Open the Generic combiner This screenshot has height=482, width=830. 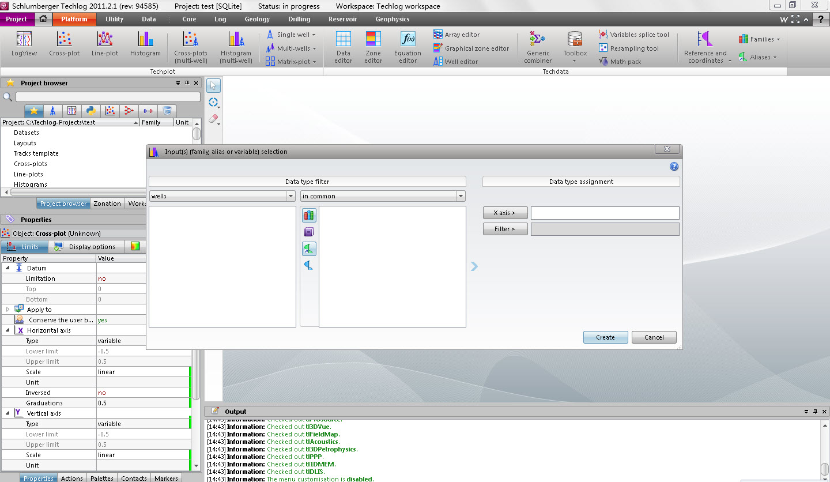point(538,47)
